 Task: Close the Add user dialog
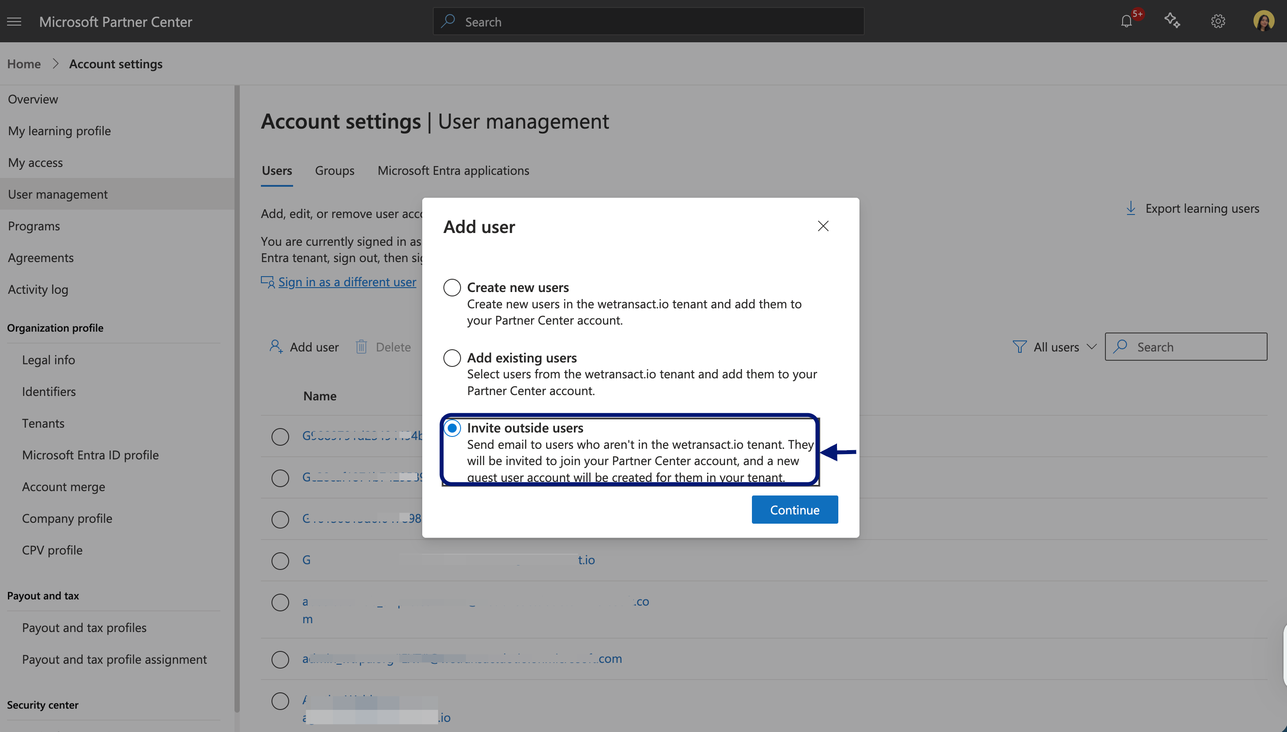click(x=823, y=226)
